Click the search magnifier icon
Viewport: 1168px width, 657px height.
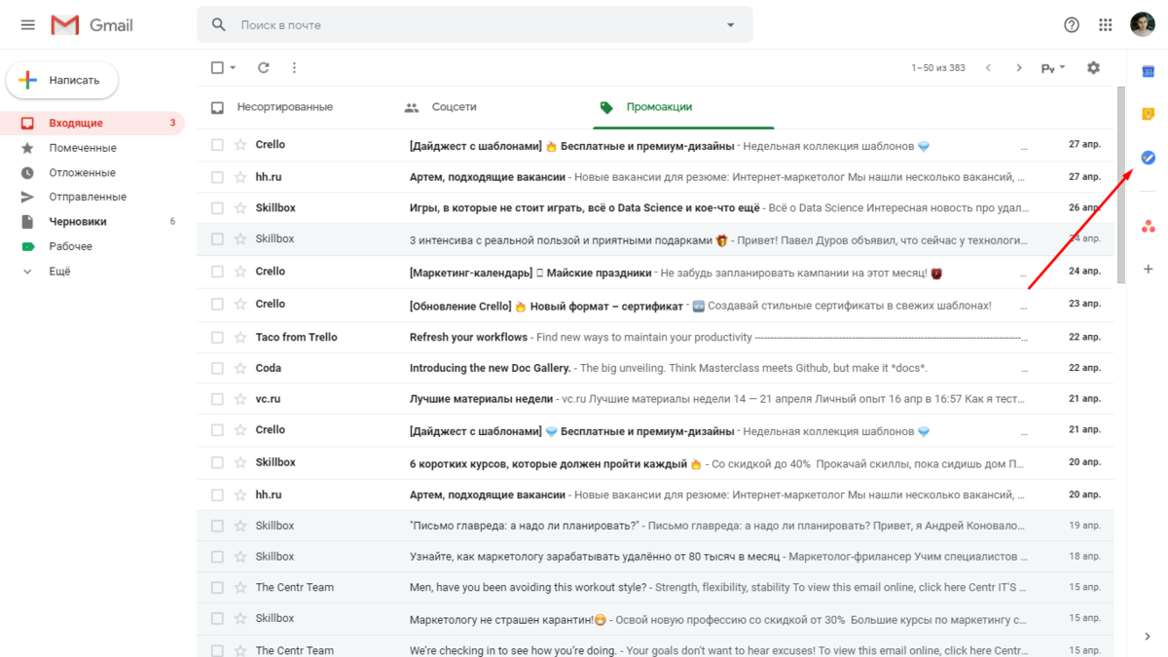click(x=219, y=24)
